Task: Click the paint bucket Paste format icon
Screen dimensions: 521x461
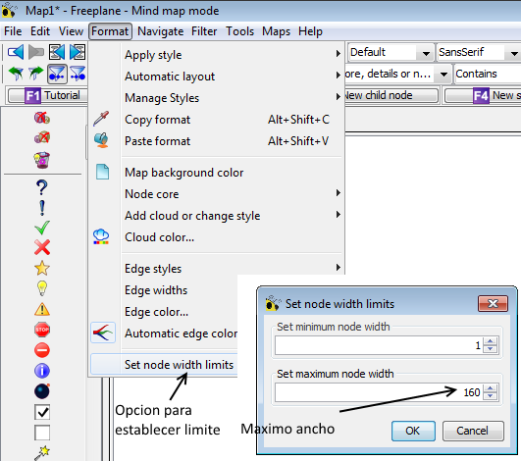Action: point(101,140)
